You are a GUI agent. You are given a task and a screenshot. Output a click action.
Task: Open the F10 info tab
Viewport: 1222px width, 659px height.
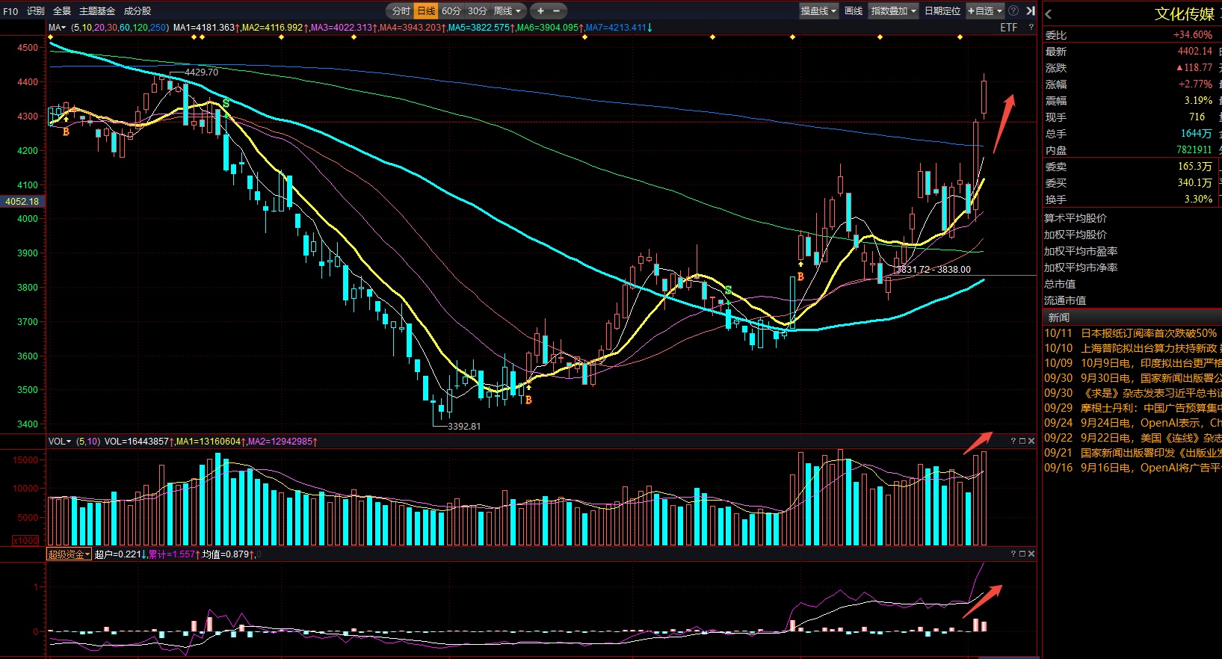point(10,11)
